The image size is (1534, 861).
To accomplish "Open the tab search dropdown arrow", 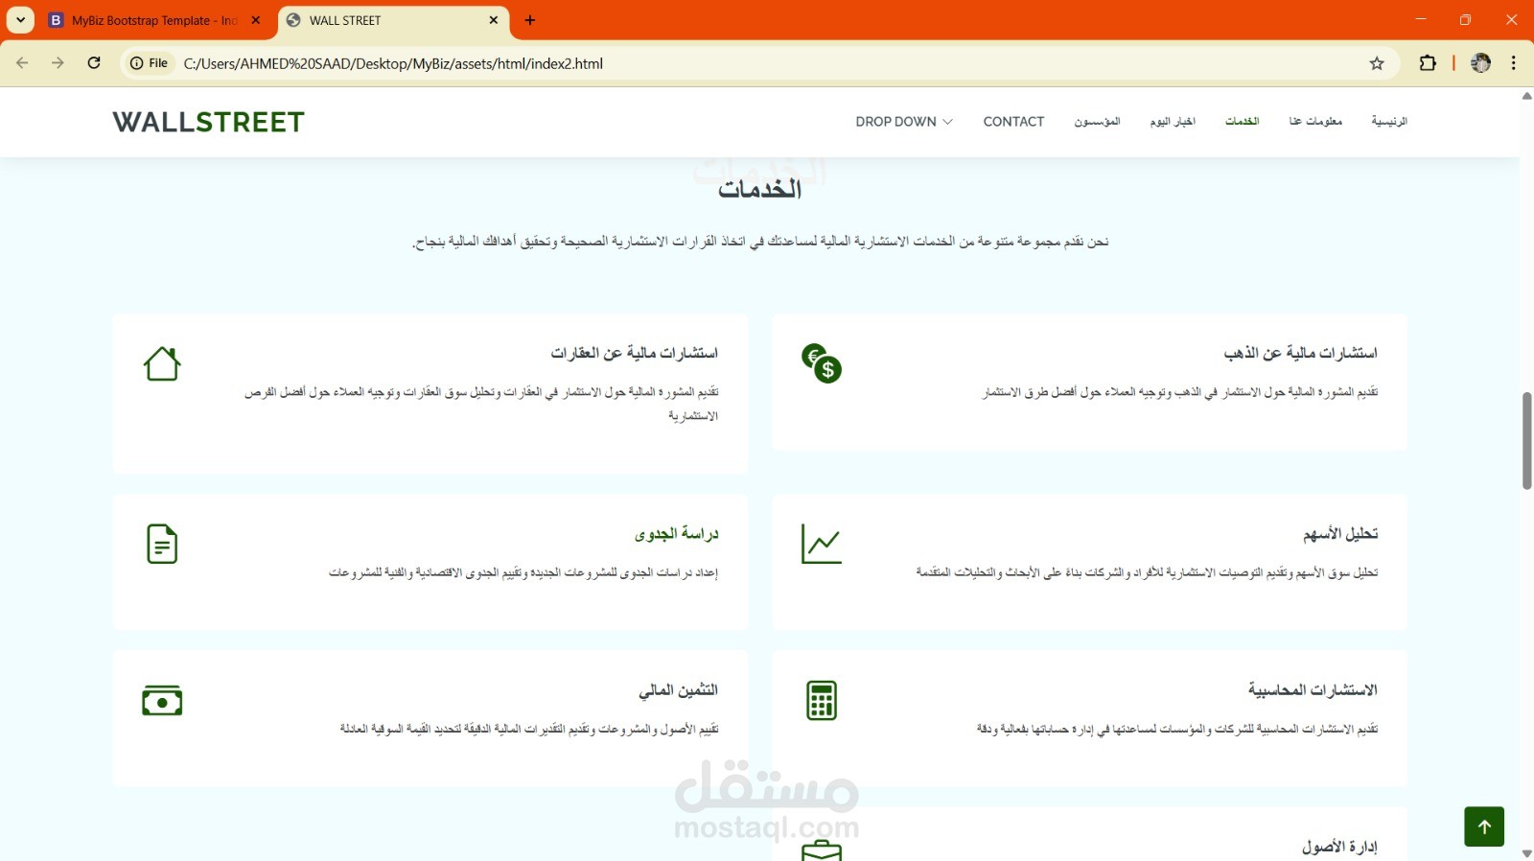I will pos(20,20).
